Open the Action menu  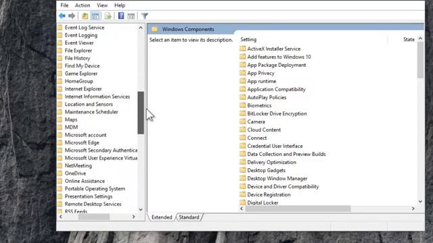click(83, 5)
